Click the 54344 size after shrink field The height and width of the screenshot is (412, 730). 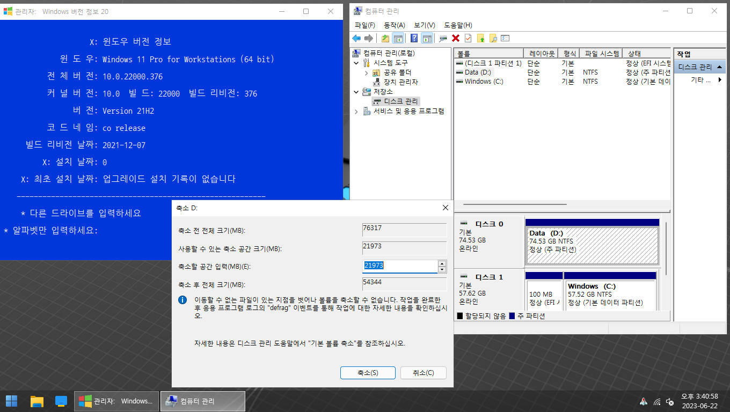click(405, 284)
